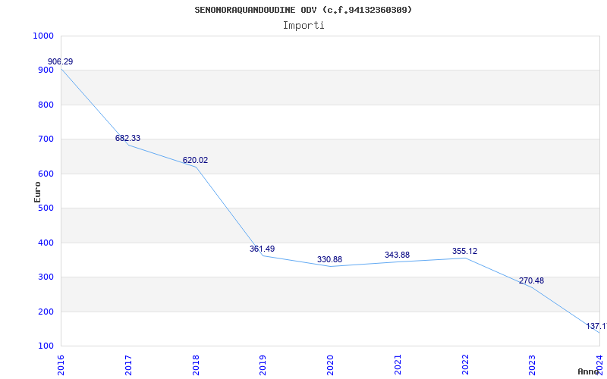The width and height of the screenshot is (607, 379).
Task: Click the 682.33 data label
Action: pos(127,139)
